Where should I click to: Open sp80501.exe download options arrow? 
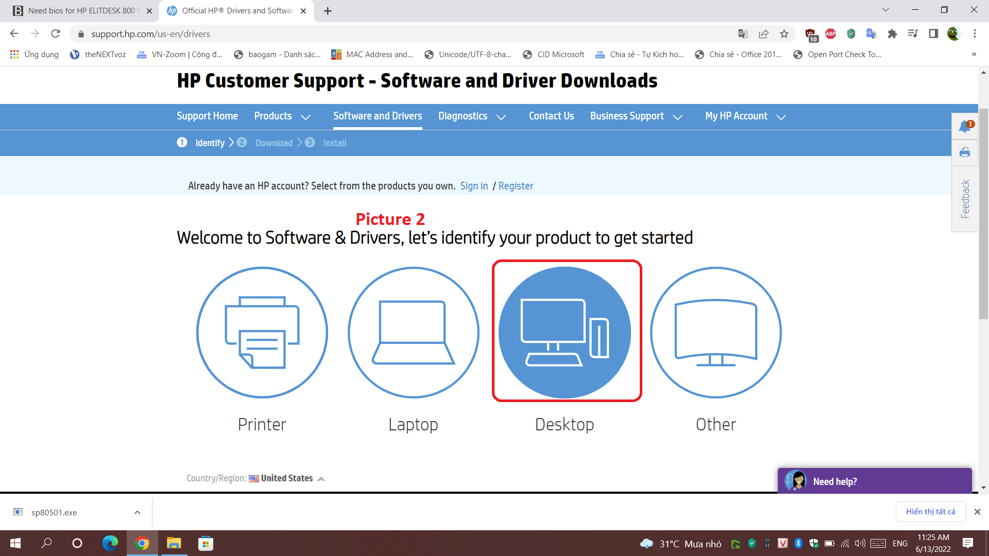coord(137,512)
